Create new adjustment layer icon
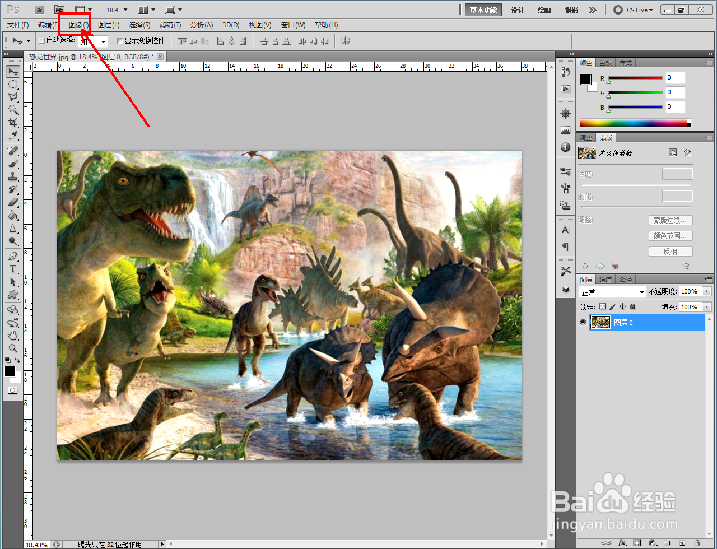The width and height of the screenshot is (717, 549). (652, 543)
